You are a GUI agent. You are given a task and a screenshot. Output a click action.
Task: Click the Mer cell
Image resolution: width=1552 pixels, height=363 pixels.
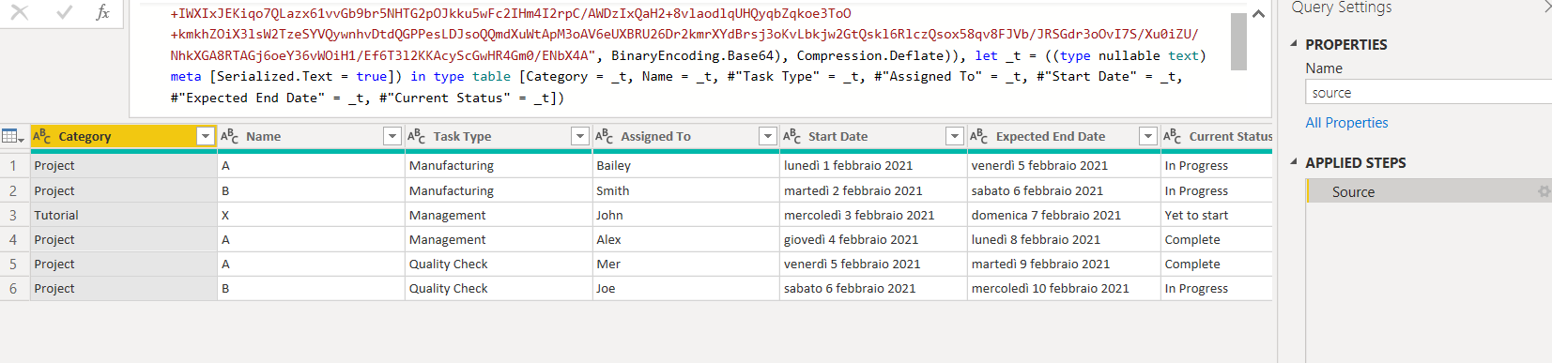point(686,264)
